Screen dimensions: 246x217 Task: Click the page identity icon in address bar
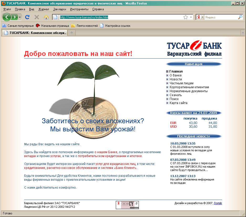pos(55,17)
